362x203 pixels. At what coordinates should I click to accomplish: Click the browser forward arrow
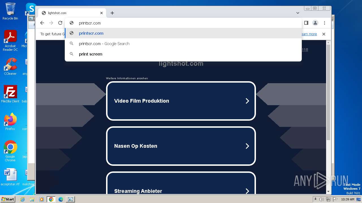(51, 23)
